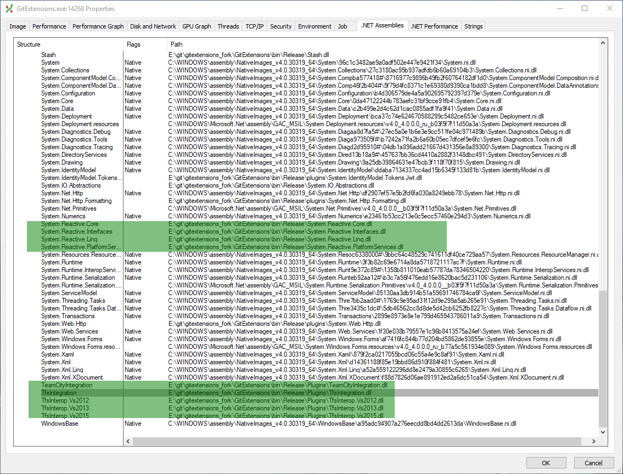623x474 pixels.
Task: Open the TCP/IP tab
Action: click(255, 26)
